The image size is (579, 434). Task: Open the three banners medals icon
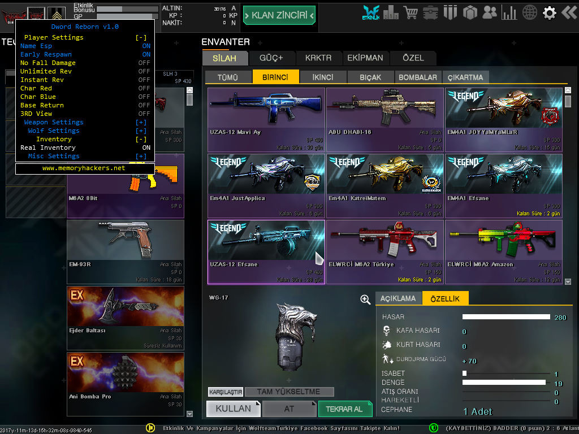tap(450, 13)
